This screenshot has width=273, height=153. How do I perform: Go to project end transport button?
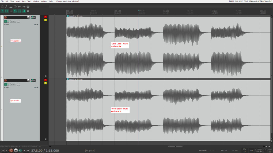6,151
